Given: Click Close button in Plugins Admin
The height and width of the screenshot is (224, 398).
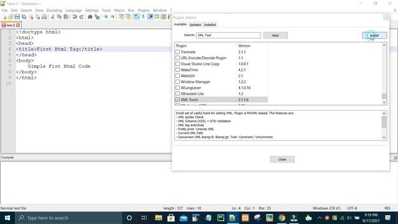Looking at the screenshot, I should click(282, 159).
